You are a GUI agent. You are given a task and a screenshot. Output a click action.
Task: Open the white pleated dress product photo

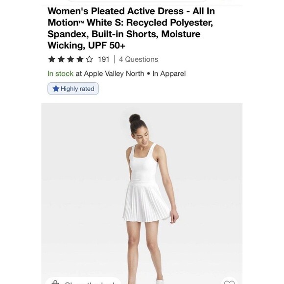point(142,193)
